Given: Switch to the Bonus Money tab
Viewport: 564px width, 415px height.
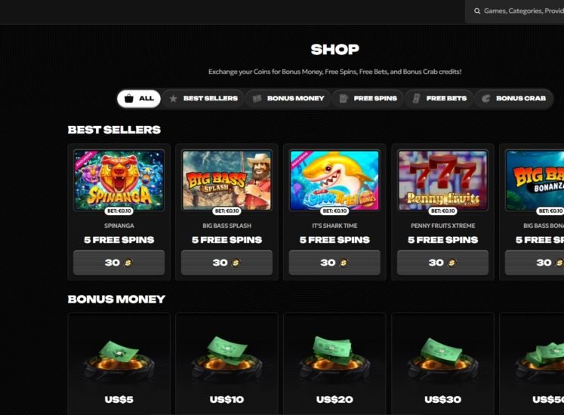Looking at the screenshot, I should click(288, 99).
